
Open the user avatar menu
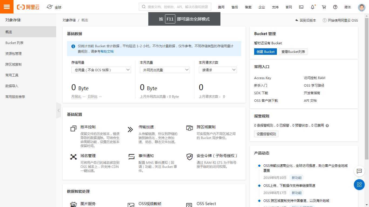(x=361, y=7)
